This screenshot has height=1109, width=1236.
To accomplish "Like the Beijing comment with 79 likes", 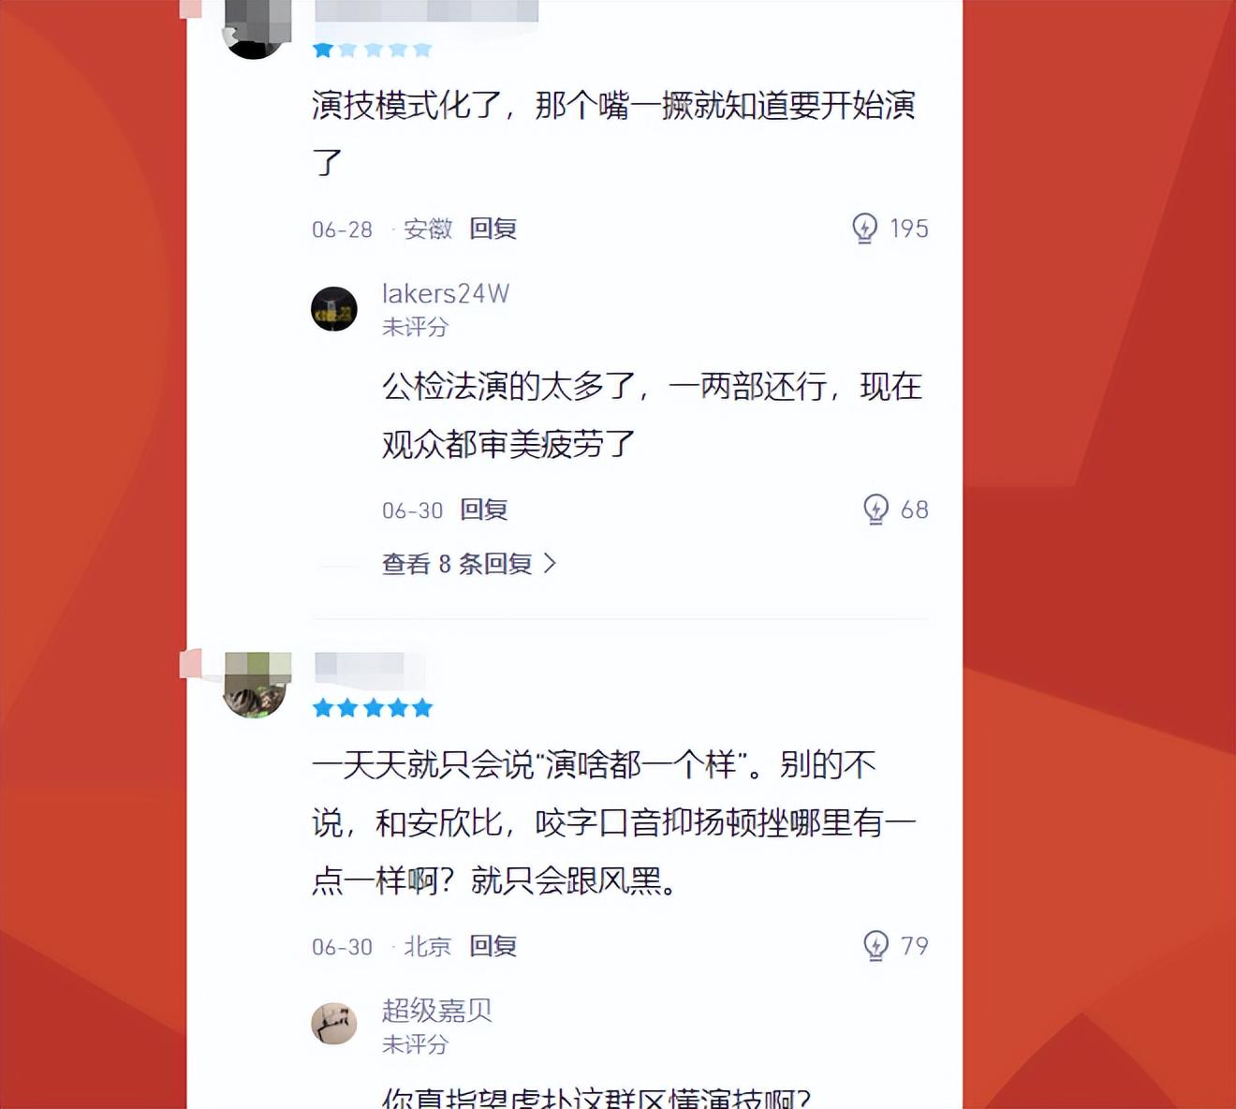I will click(x=875, y=945).
